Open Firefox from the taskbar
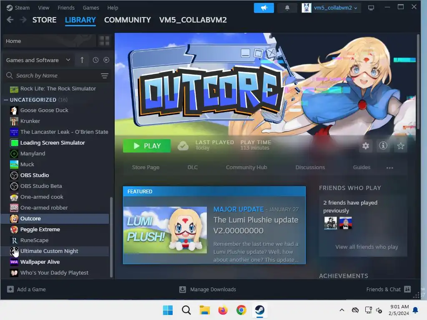Image resolution: width=427 pixels, height=320 pixels. click(x=223, y=310)
